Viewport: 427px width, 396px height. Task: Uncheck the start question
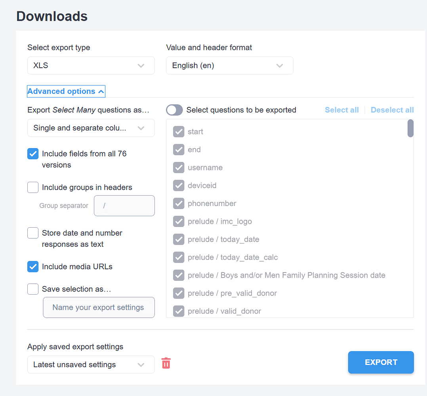(x=178, y=131)
